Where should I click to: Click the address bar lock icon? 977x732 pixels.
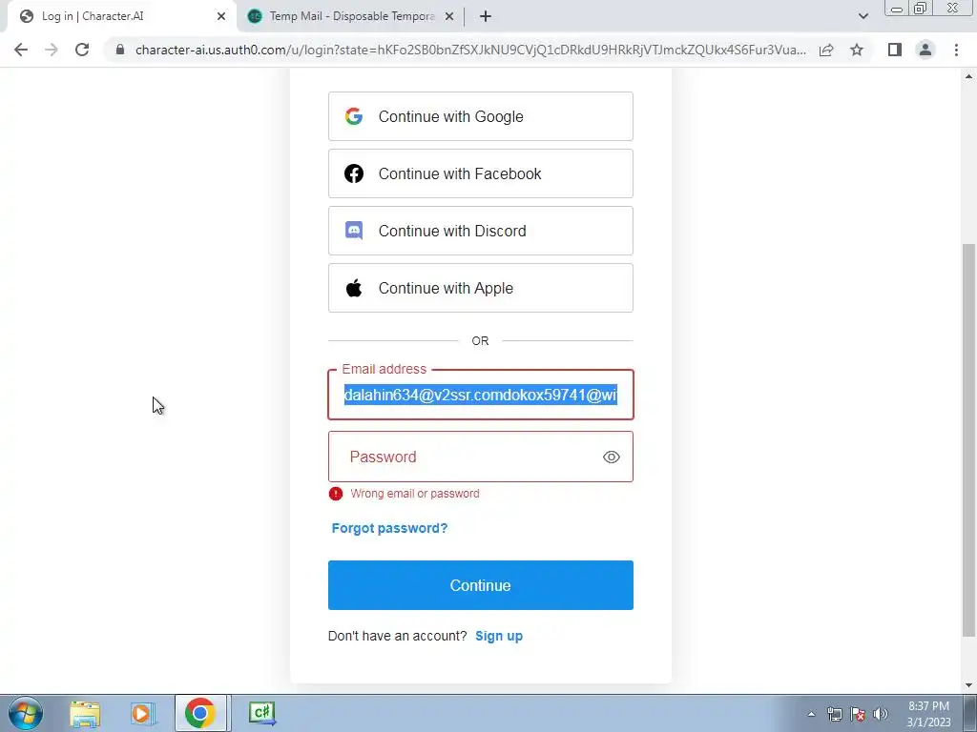[120, 50]
